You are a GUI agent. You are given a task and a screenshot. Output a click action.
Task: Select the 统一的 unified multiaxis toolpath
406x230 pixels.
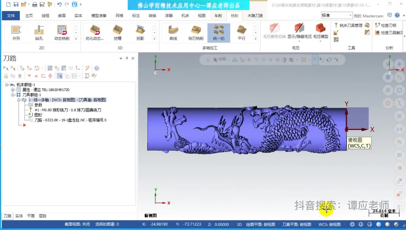pos(219,33)
